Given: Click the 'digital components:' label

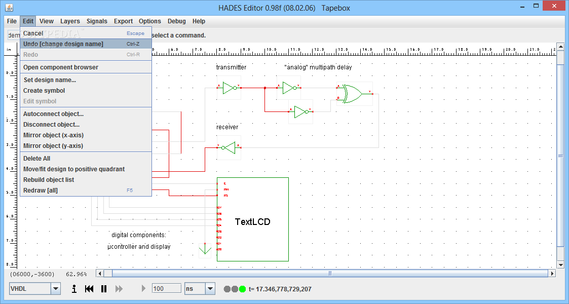Looking at the screenshot, I should 139,235.
